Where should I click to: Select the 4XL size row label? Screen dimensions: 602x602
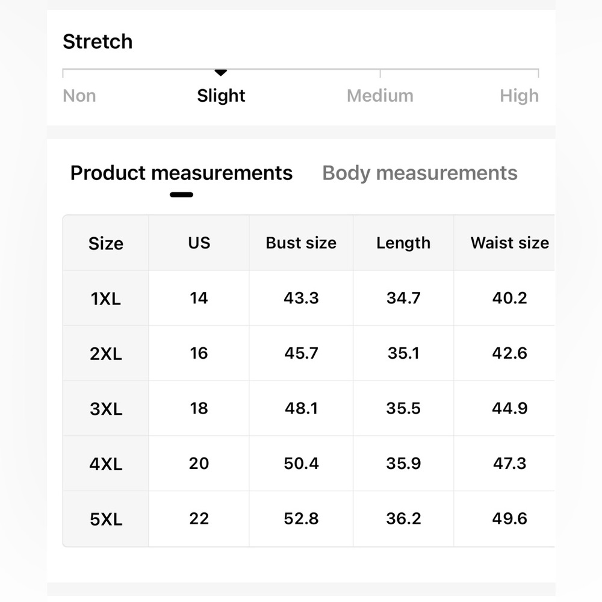coord(106,464)
